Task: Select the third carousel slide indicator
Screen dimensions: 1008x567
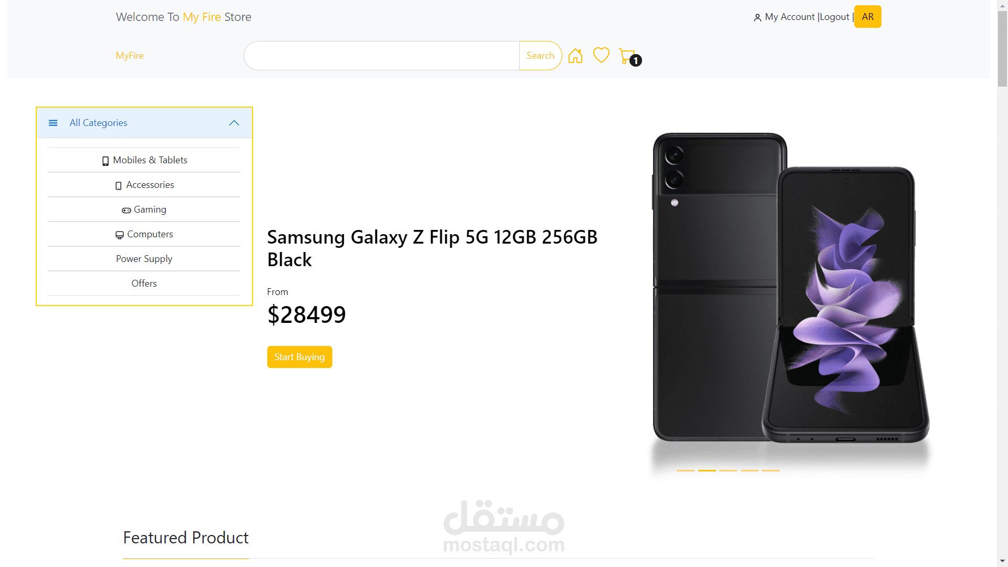Action: 728,470
